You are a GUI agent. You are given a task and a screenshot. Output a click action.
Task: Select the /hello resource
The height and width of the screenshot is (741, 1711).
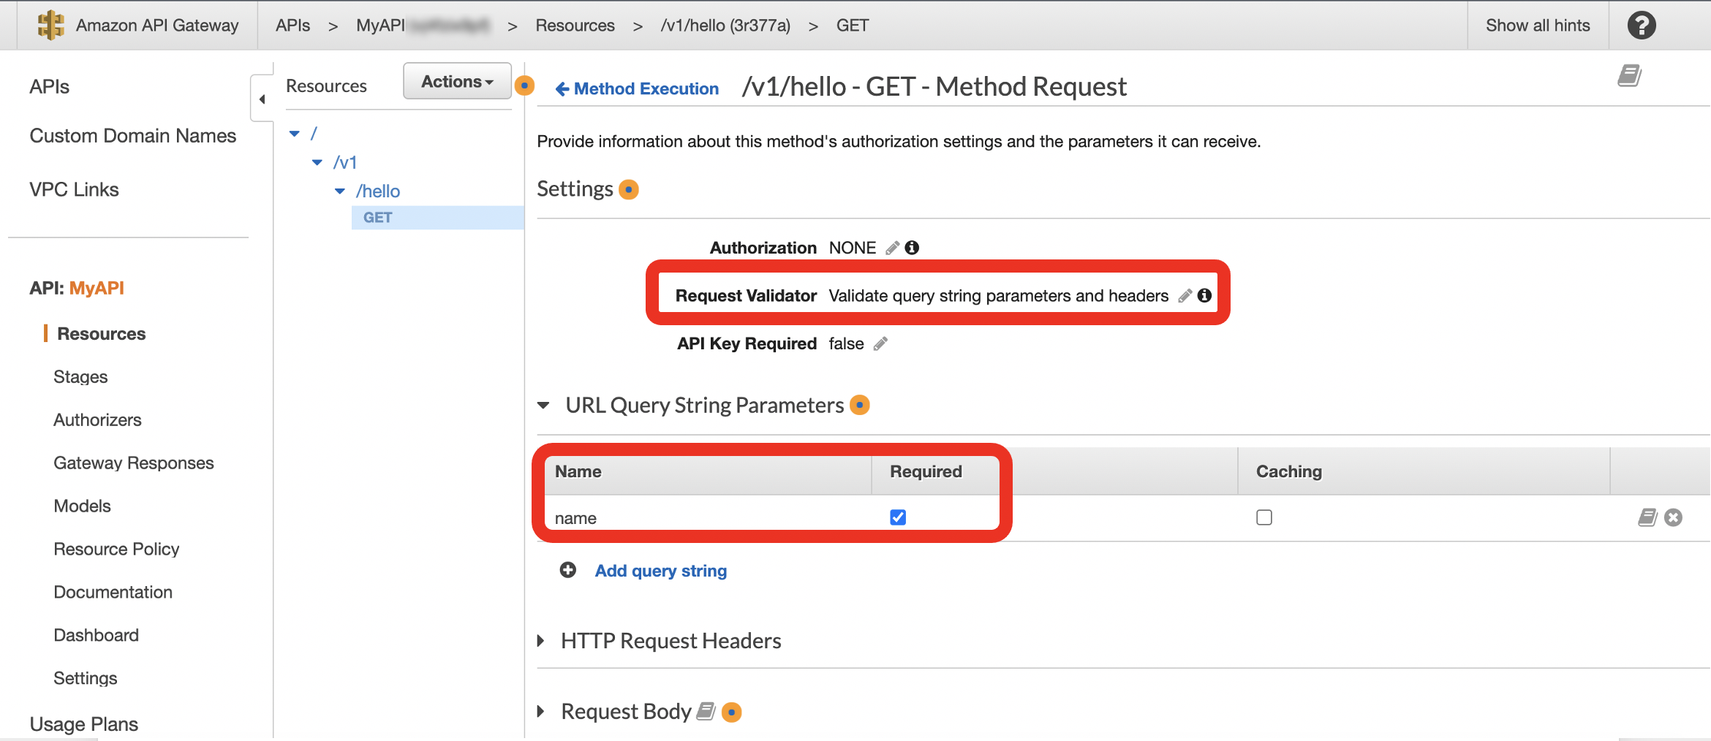(x=378, y=191)
